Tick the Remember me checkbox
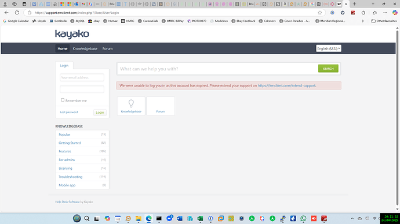 pos(63,100)
